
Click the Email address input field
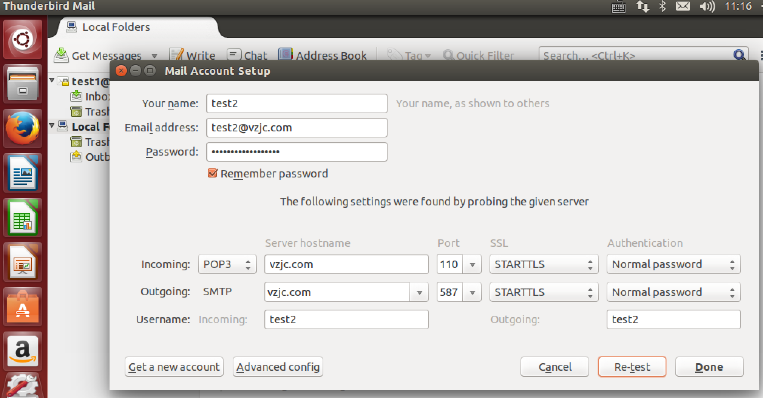[297, 128]
